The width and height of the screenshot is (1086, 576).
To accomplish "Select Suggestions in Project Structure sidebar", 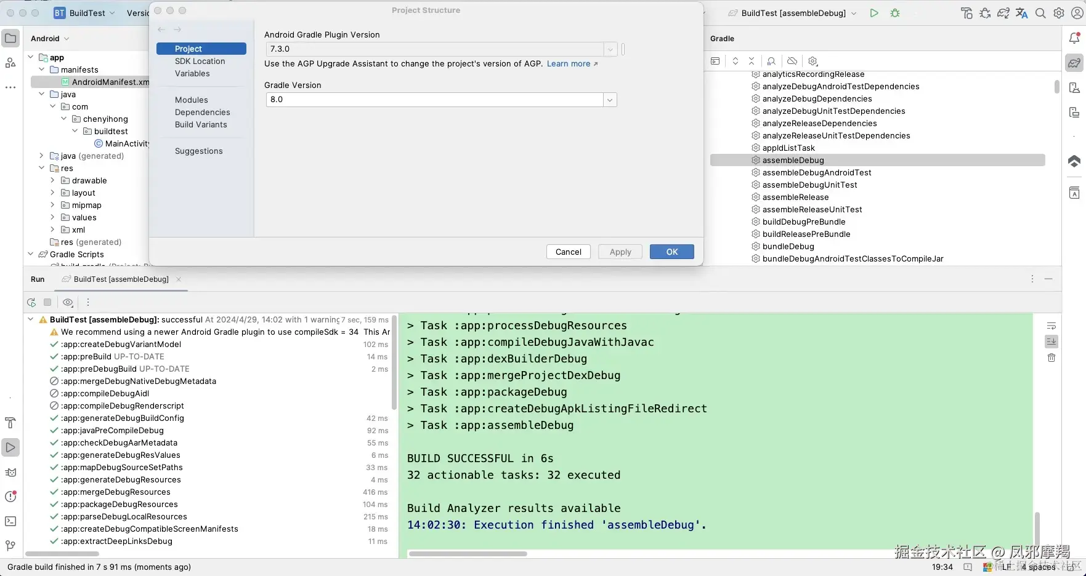I will point(199,151).
